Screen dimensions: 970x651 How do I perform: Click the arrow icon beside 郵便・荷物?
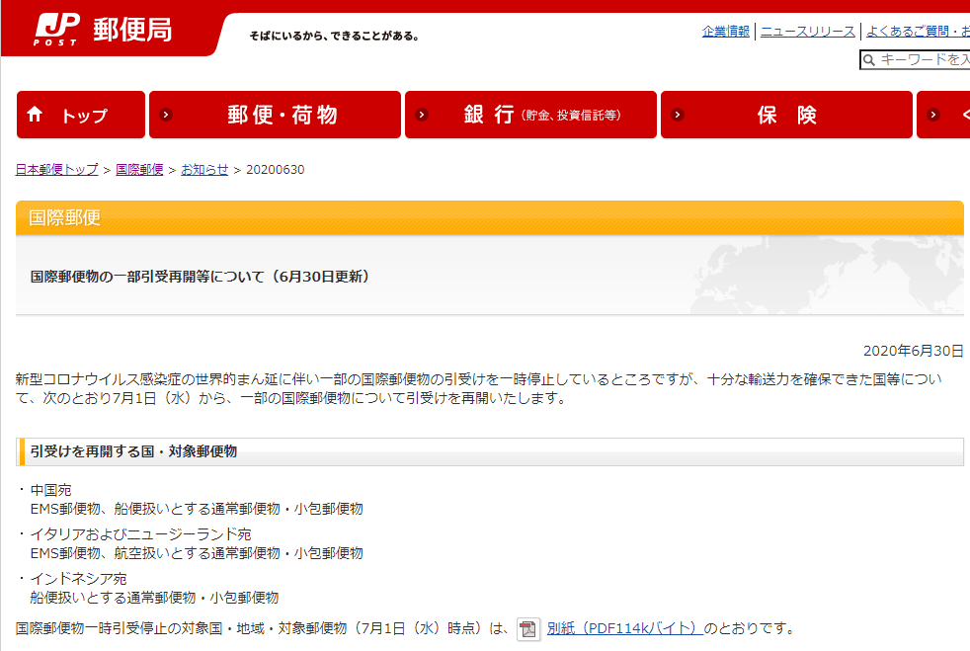coord(166,115)
